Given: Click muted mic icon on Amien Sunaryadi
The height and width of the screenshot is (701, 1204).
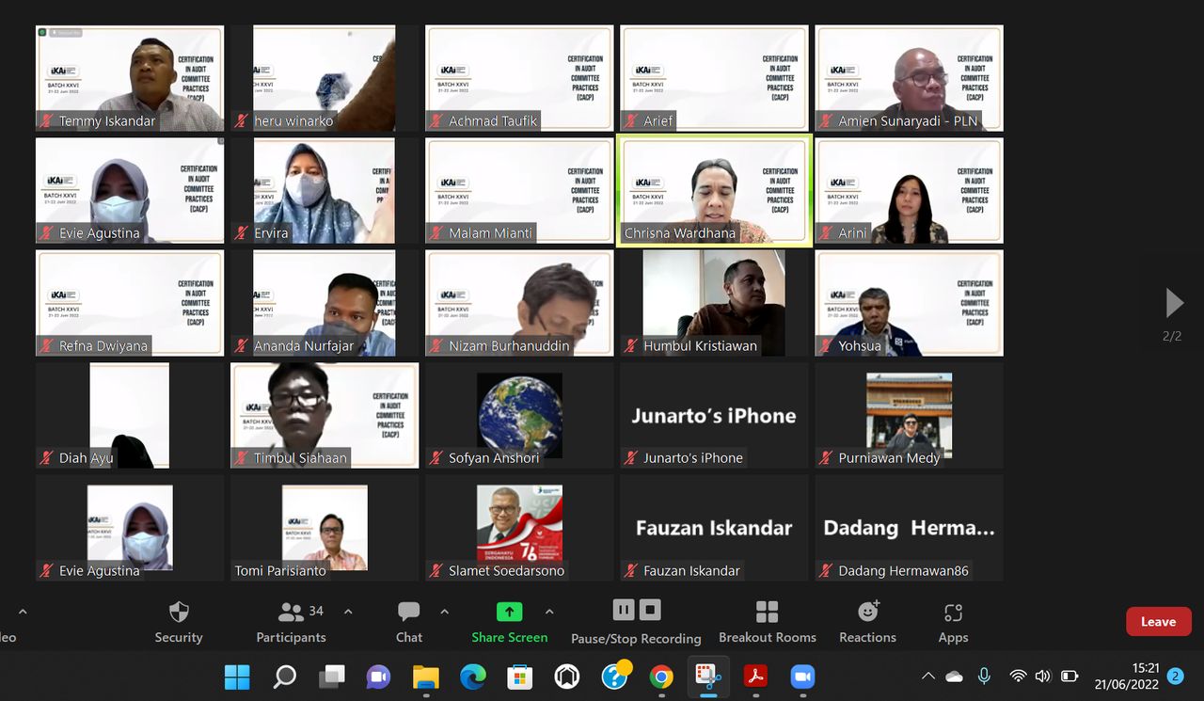Looking at the screenshot, I should coord(826,120).
